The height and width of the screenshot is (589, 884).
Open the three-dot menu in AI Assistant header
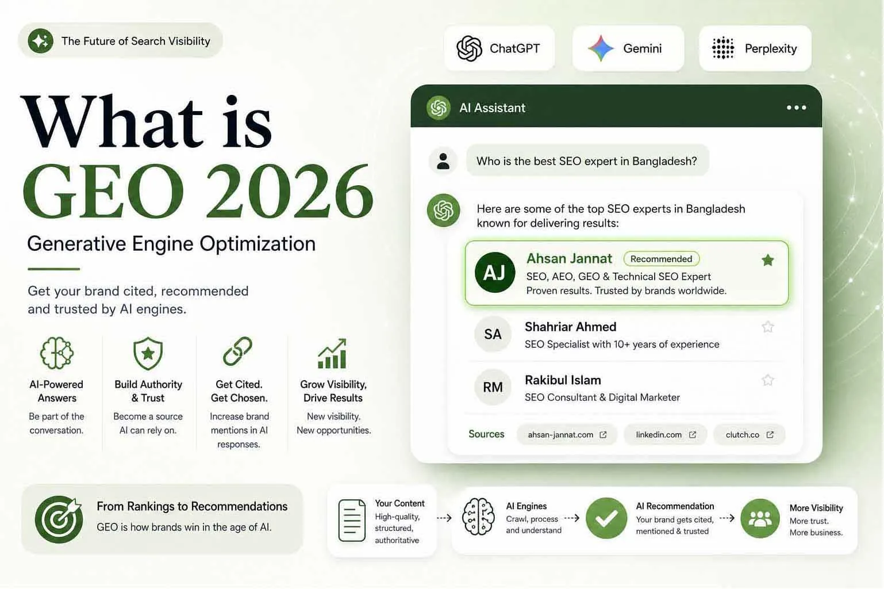point(796,108)
